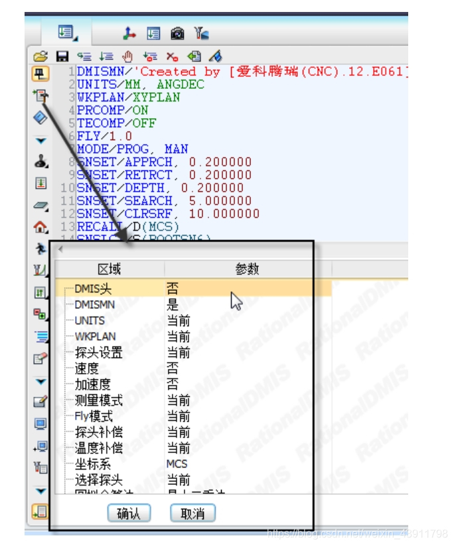The height and width of the screenshot is (546, 454).
Task: Click the red minus green plus icon
Action: [40, 314]
